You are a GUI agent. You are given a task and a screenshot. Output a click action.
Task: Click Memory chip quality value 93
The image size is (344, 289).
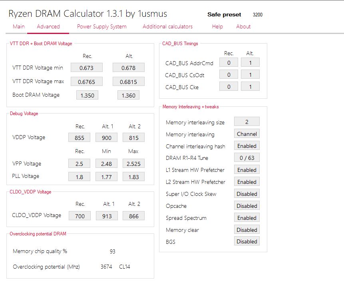click(x=113, y=251)
